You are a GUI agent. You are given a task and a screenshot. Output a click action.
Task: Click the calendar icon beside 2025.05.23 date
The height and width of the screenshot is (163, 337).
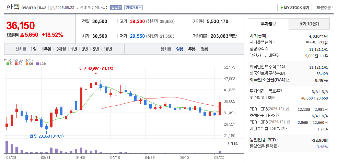(52, 8)
